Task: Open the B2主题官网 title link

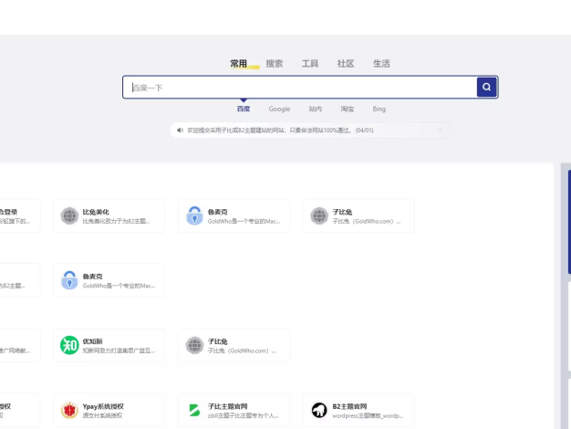Action: click(349, 406)
